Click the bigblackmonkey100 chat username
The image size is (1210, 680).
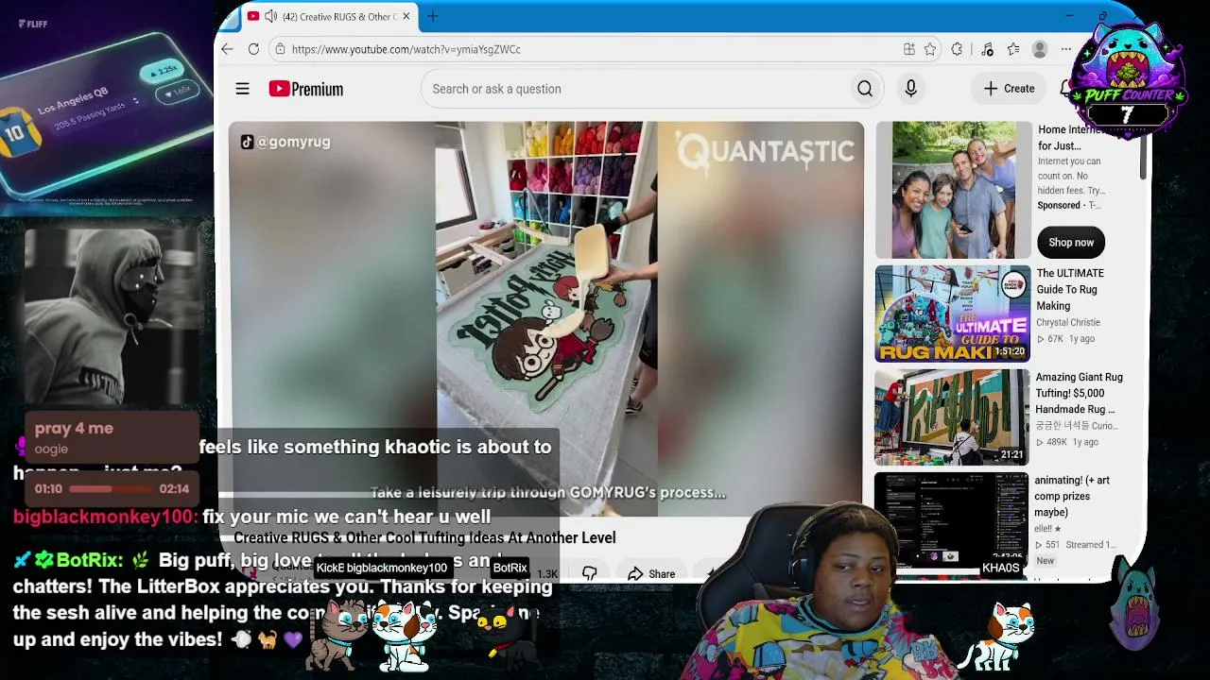point(105,517)
